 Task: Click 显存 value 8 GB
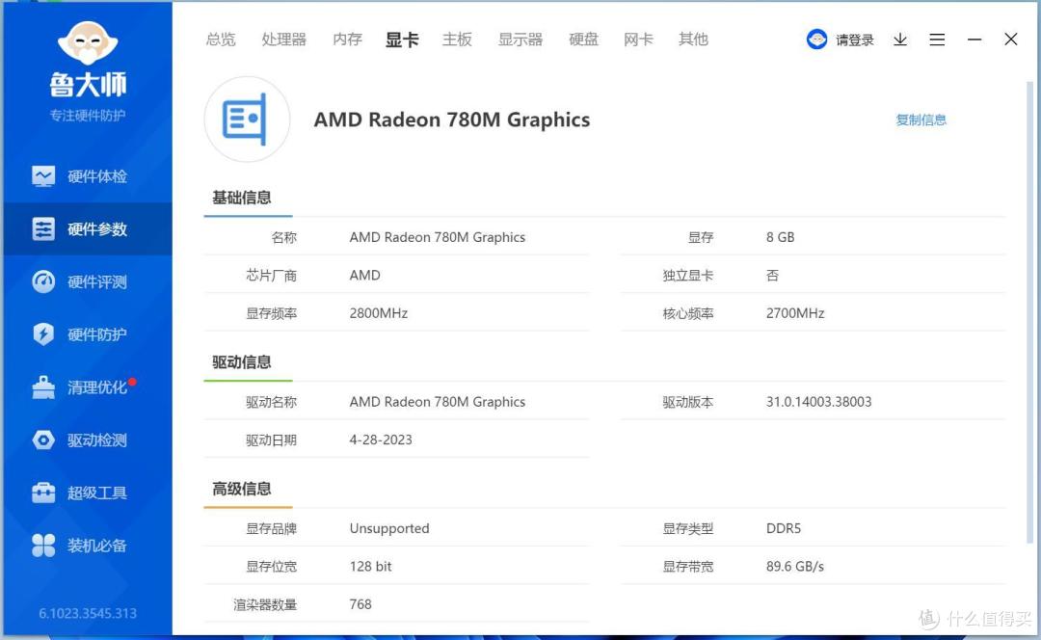click(780, 237)
